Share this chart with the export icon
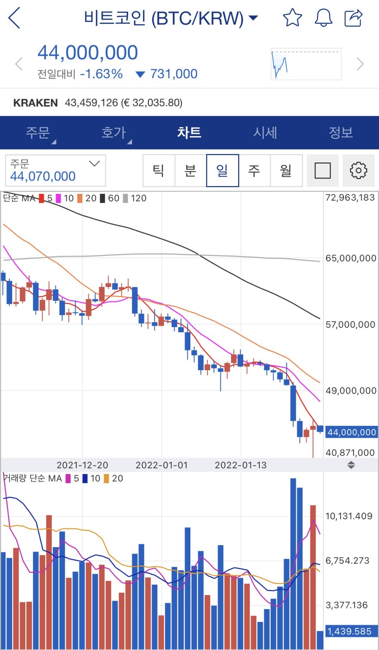 click(x=353, y=18)
